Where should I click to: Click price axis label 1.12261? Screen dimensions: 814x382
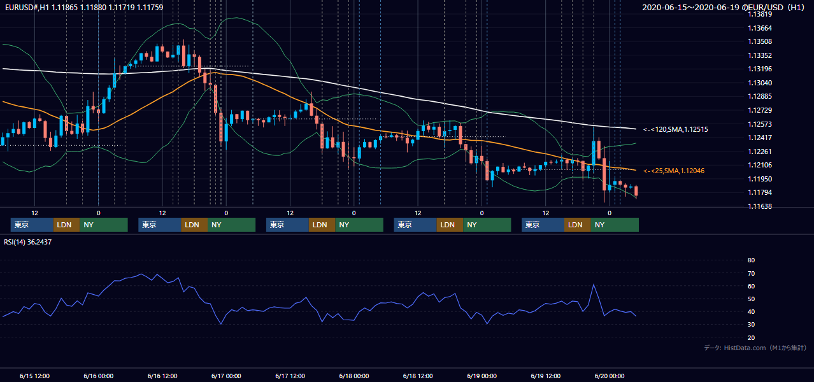[x=760, y=152]
